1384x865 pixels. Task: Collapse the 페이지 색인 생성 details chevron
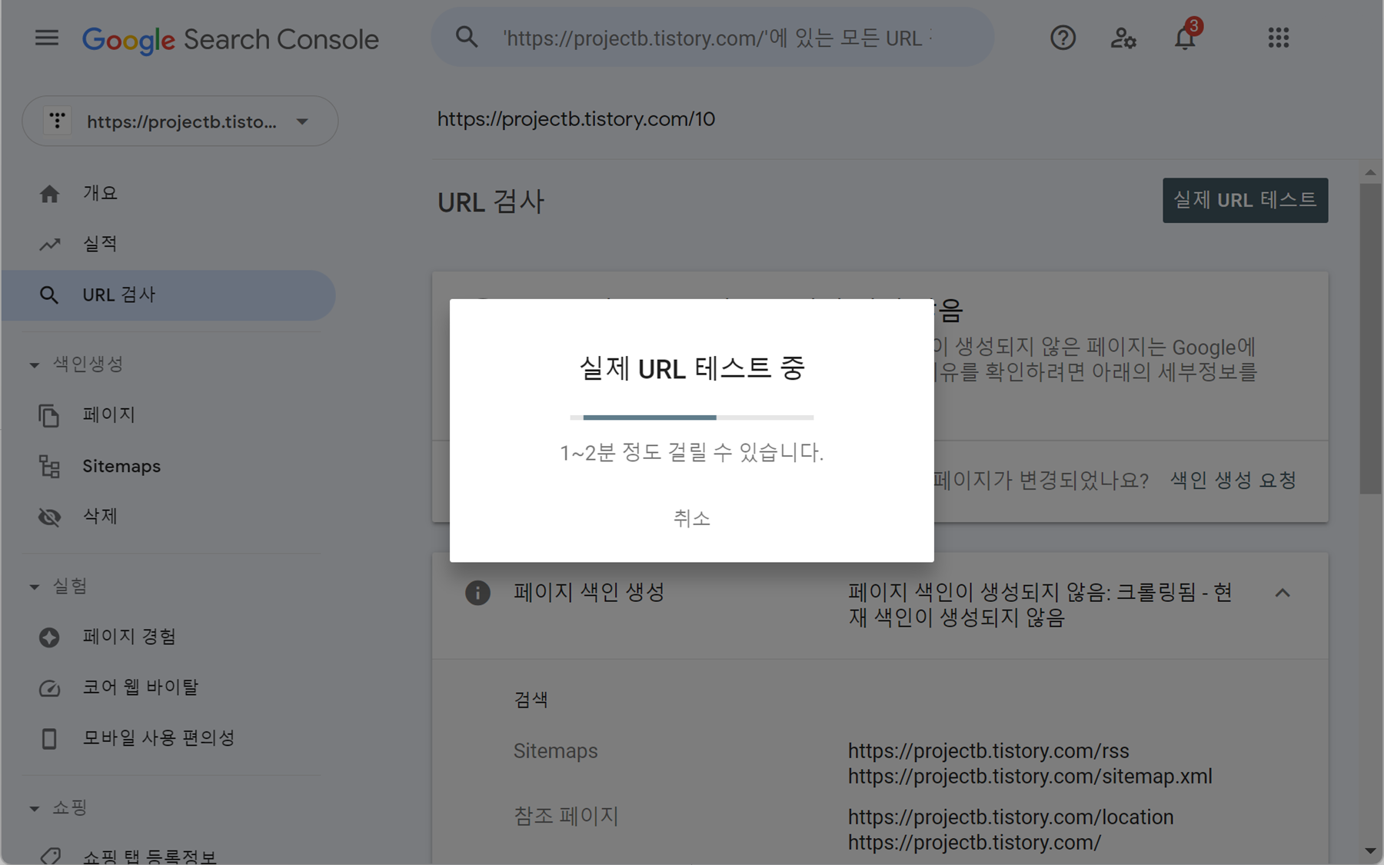(1282, 593)
